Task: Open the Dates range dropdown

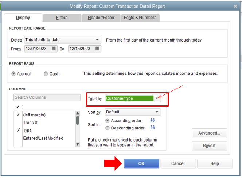Action: pyautogui.click(x=63, y=40)
